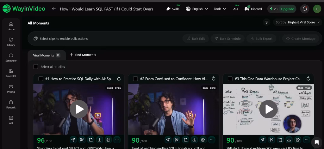The width and height of the screenshot is (324, 149).
Task: Click the Bulk Export button
Action: pyautogui.click(x=261, y=39)
